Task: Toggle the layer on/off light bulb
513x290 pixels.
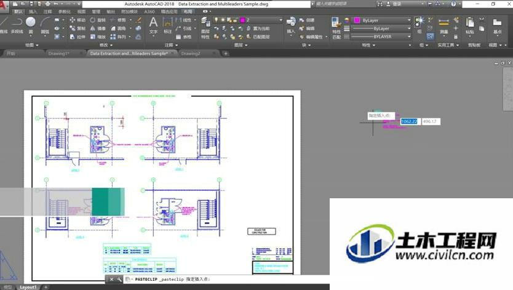Action: point(217,20)
